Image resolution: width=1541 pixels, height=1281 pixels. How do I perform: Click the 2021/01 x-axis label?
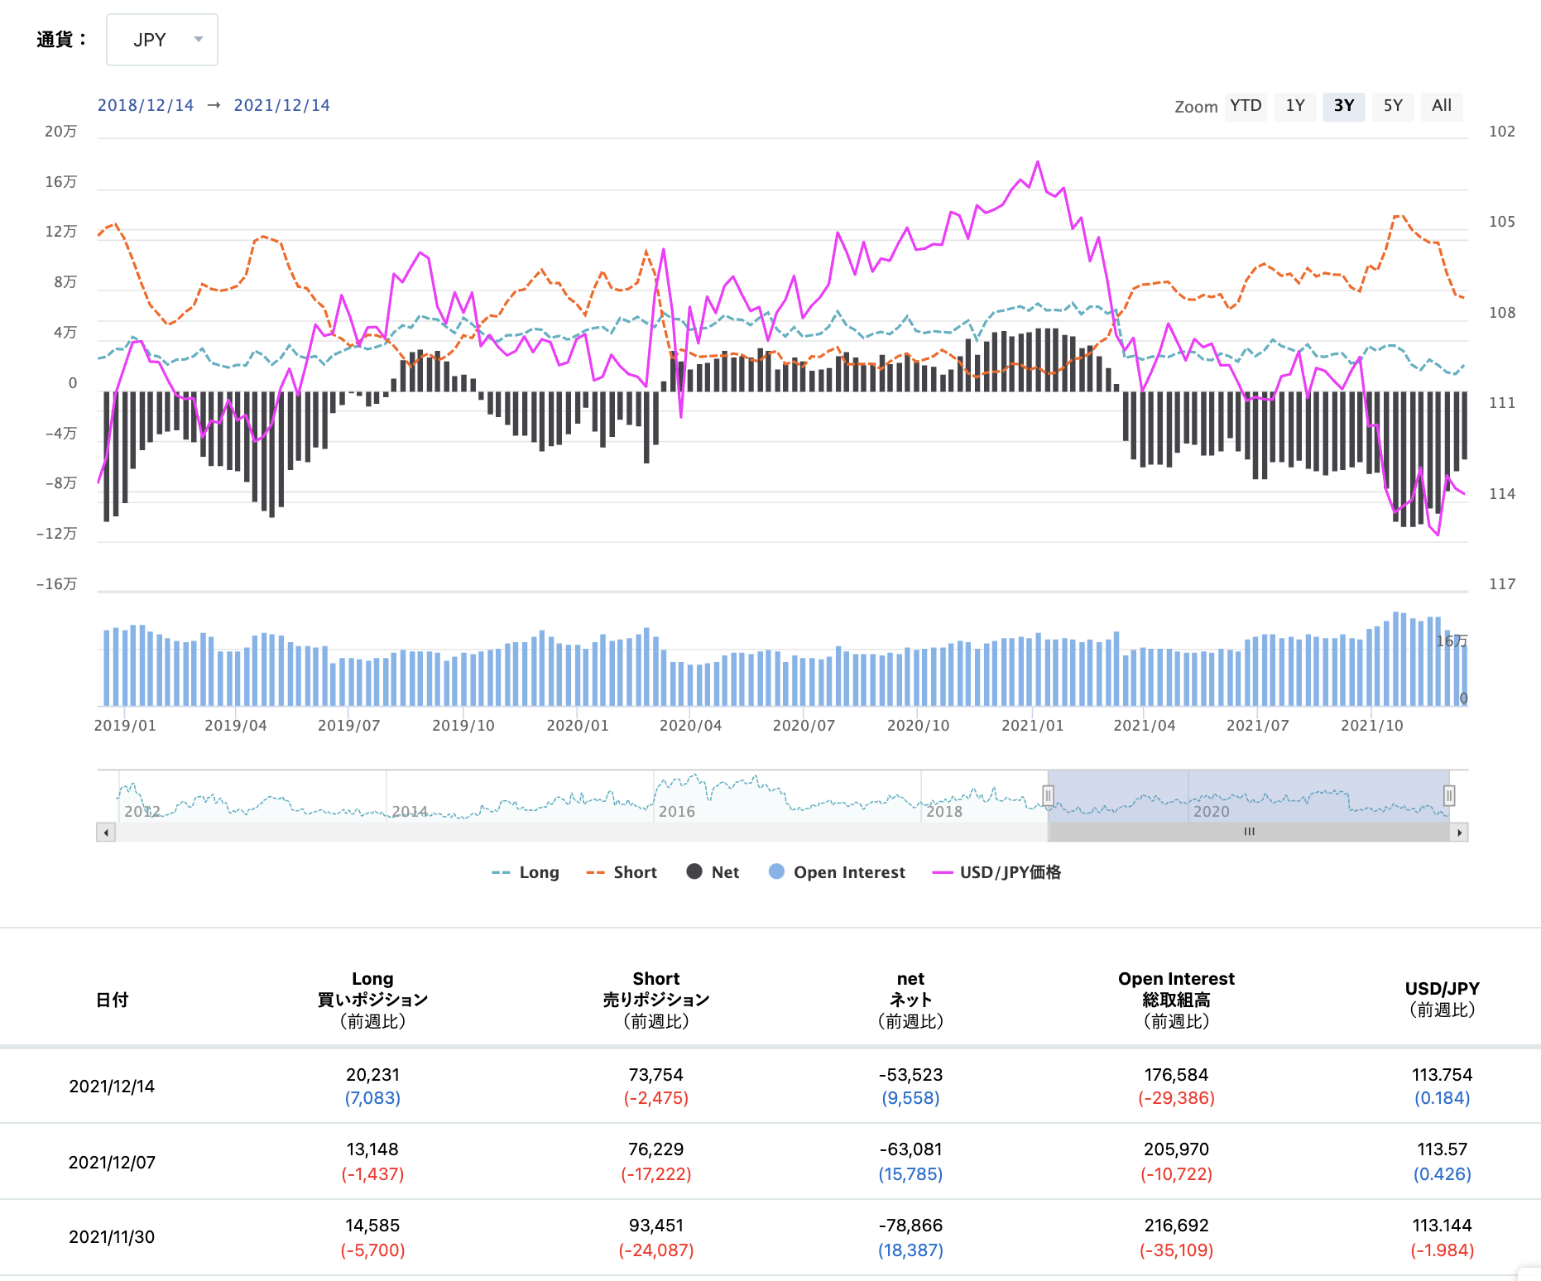click(x=1032, y=726)
